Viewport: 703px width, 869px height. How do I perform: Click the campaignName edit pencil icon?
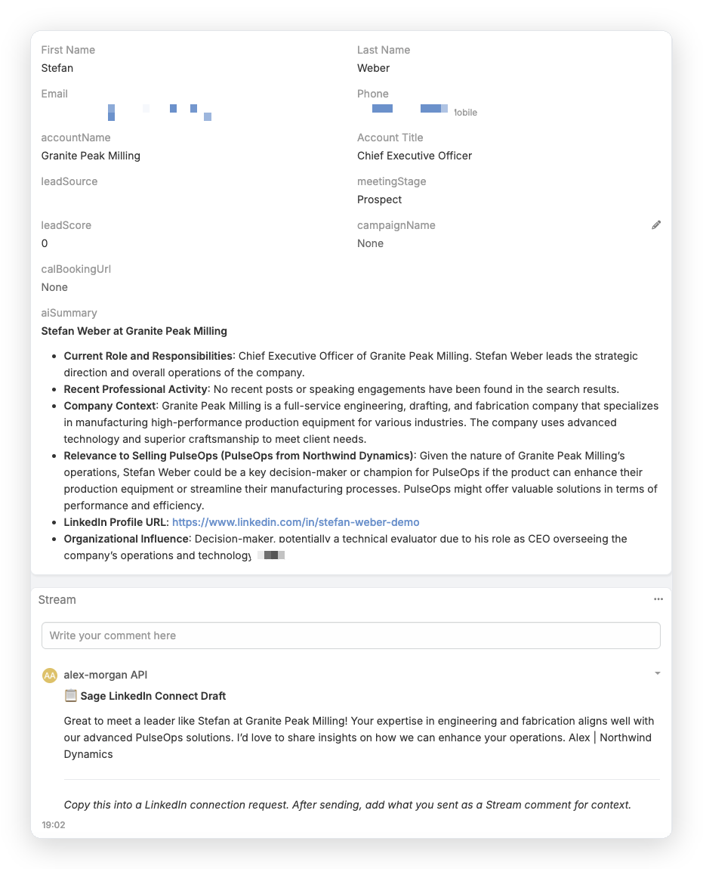pyautogui.click(x=656, y=225)
